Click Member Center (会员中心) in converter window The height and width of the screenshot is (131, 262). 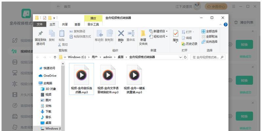click(x=216, y=7)
